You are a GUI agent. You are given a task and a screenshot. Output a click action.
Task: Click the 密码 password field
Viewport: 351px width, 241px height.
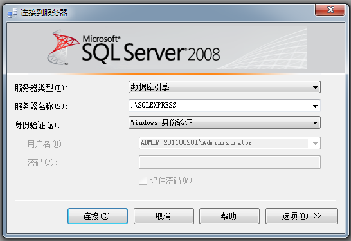230,162
